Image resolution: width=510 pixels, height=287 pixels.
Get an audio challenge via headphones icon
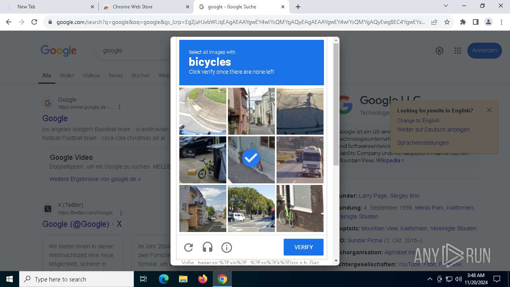pyautogui.click(x=208, y=248)
